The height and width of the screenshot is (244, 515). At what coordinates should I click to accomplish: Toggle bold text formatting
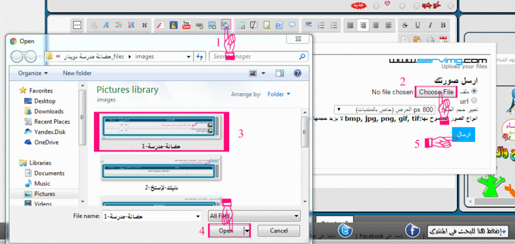(x=443, y=25)
